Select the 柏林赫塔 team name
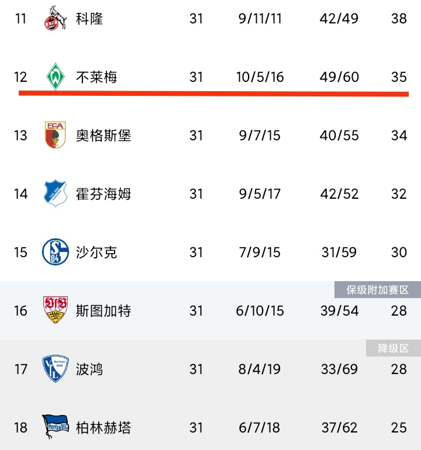The height and width of the screenshot is (450, 421). pos(103,428)
